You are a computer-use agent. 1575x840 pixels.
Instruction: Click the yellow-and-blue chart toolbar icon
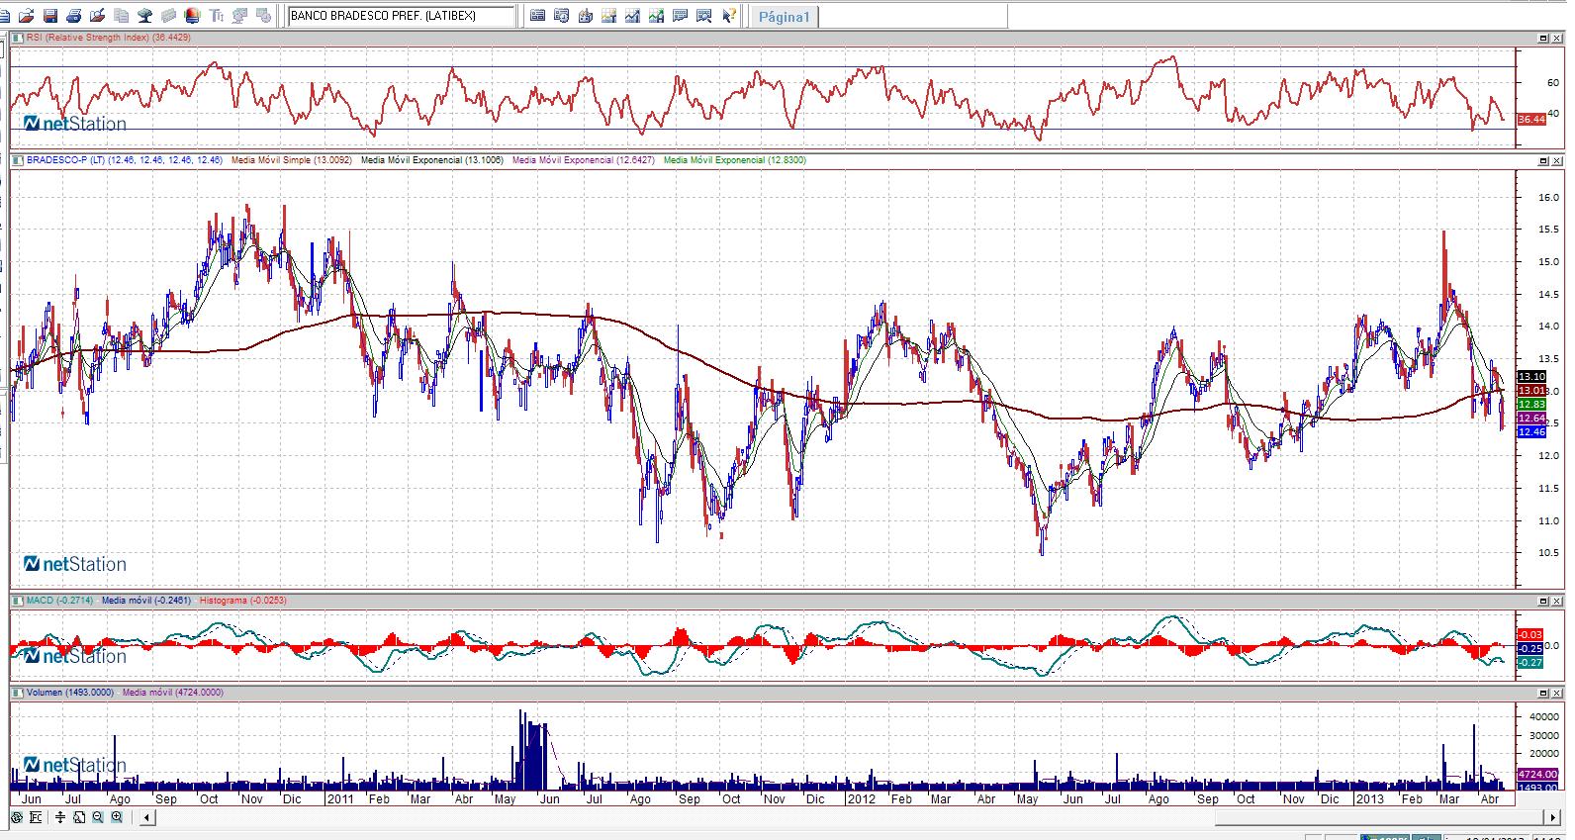[x=608, y=16]
